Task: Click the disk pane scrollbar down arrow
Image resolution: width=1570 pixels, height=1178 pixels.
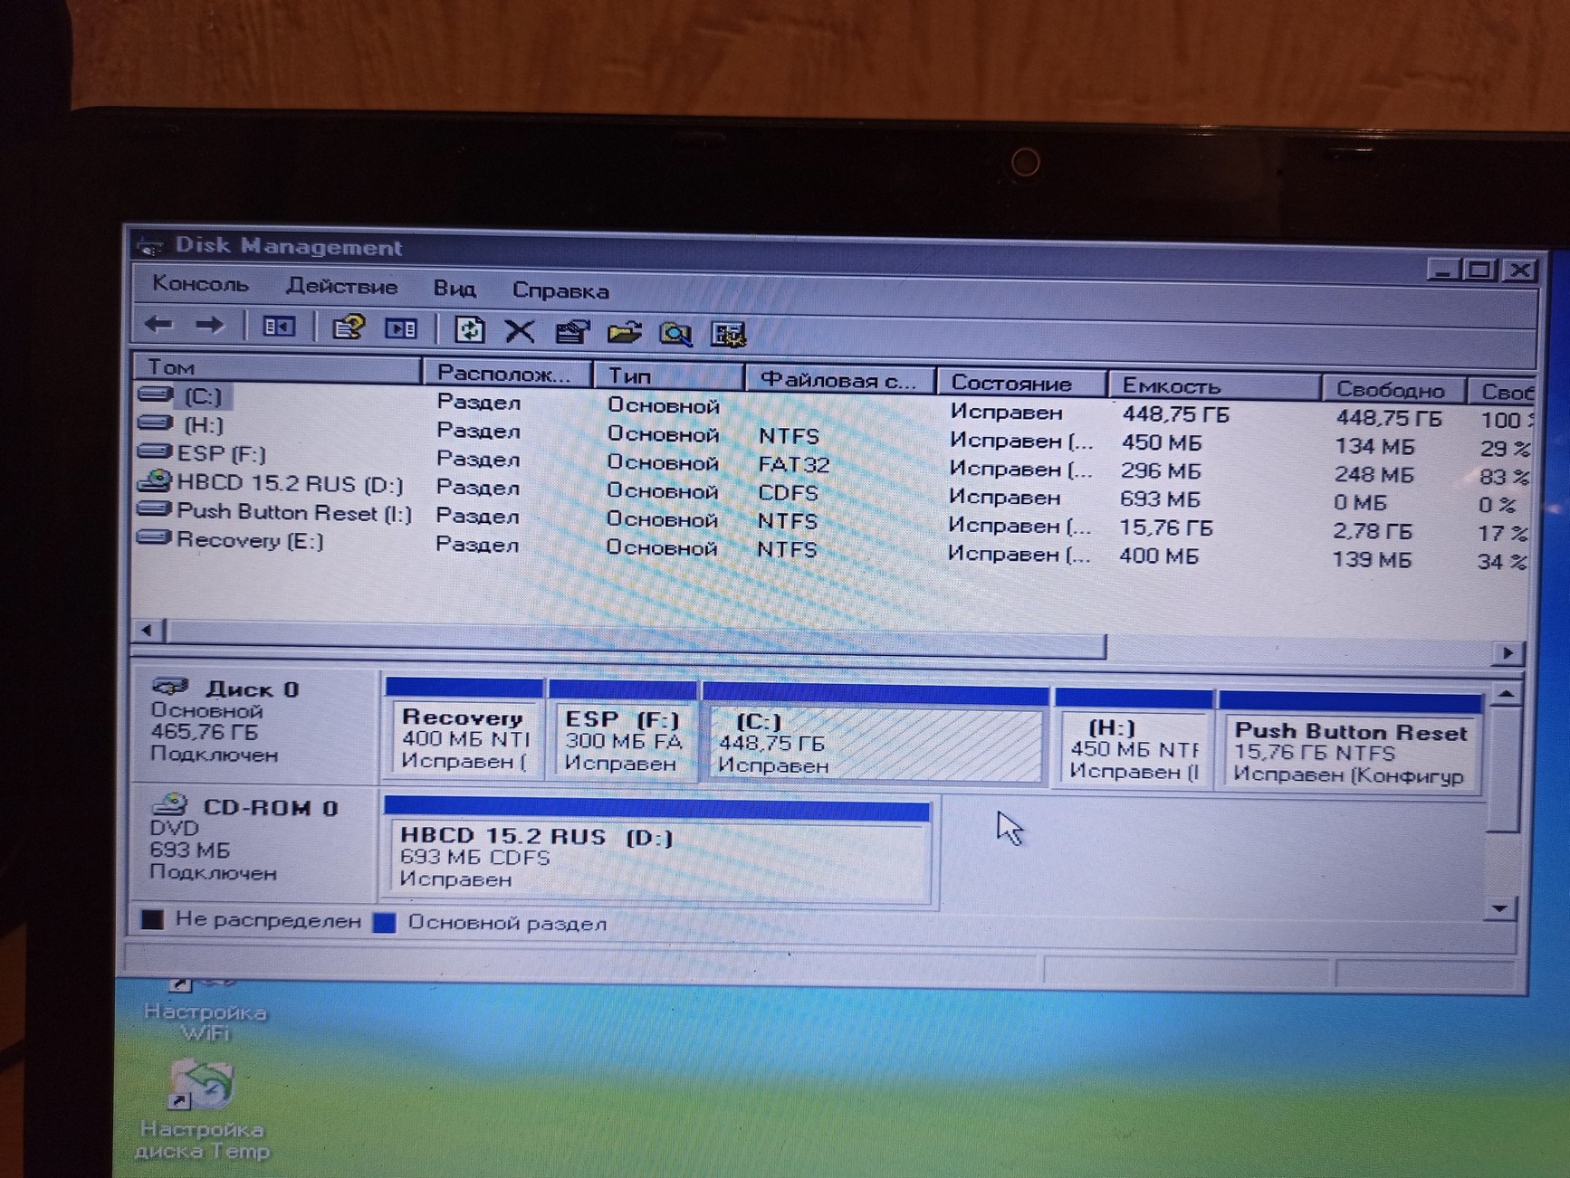Action: pyautogui.click(x=1500, y=908)
